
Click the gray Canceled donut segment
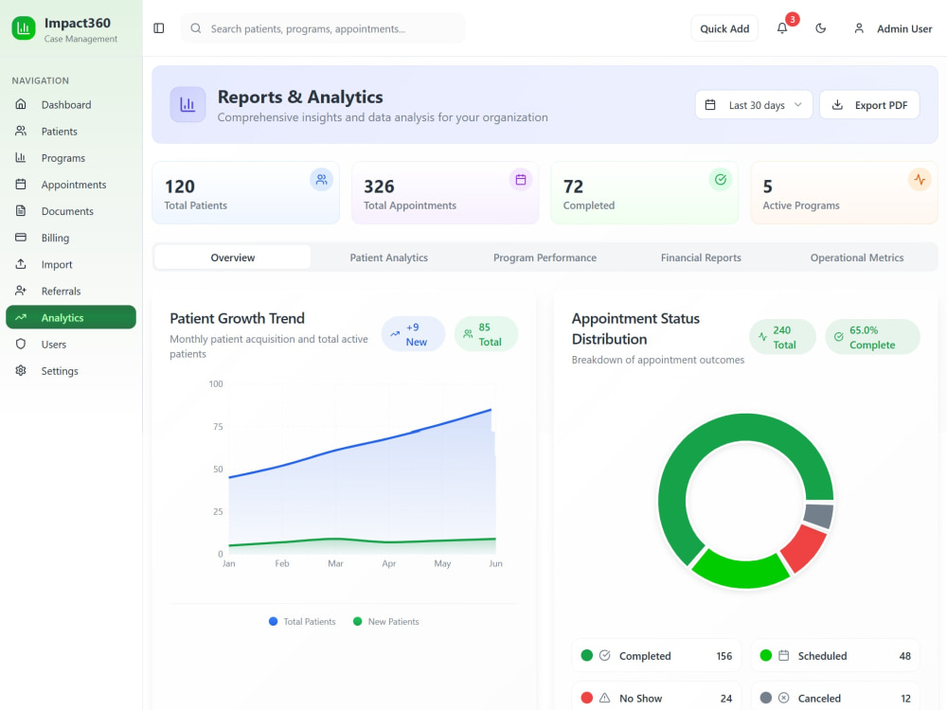tap(819, 515)
